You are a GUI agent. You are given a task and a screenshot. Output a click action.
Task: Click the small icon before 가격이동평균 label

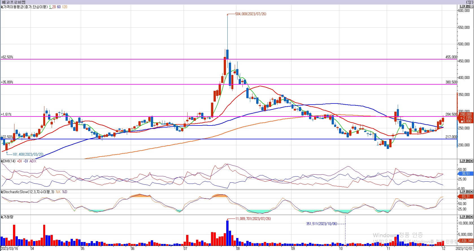tap(2, 7)
